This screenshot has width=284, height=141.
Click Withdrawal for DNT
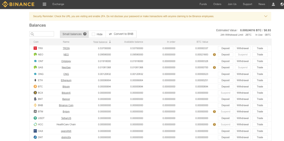pyautogui.click(x=243, y=137)
